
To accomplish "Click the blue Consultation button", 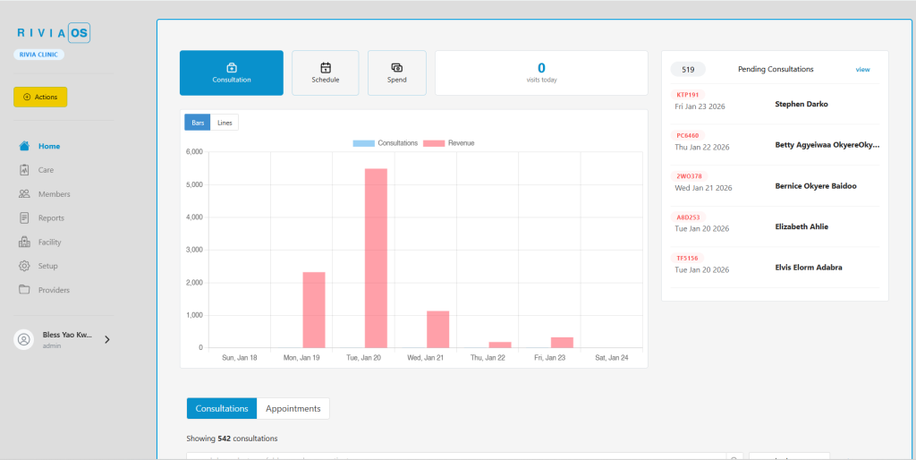I will 232,72.
